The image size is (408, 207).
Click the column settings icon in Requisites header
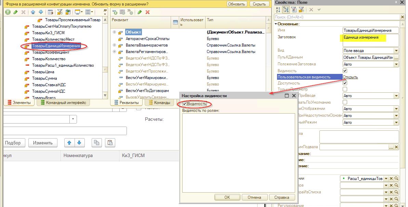point(175,22)
